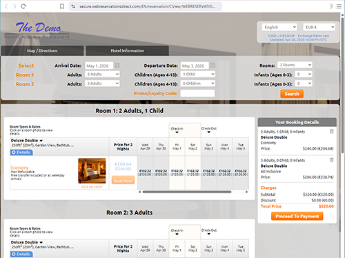Click the Room 1 Mon May 4 date column

(x=225, y=147)
